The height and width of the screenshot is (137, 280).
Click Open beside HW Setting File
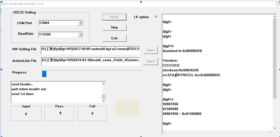tap(150, 50)
